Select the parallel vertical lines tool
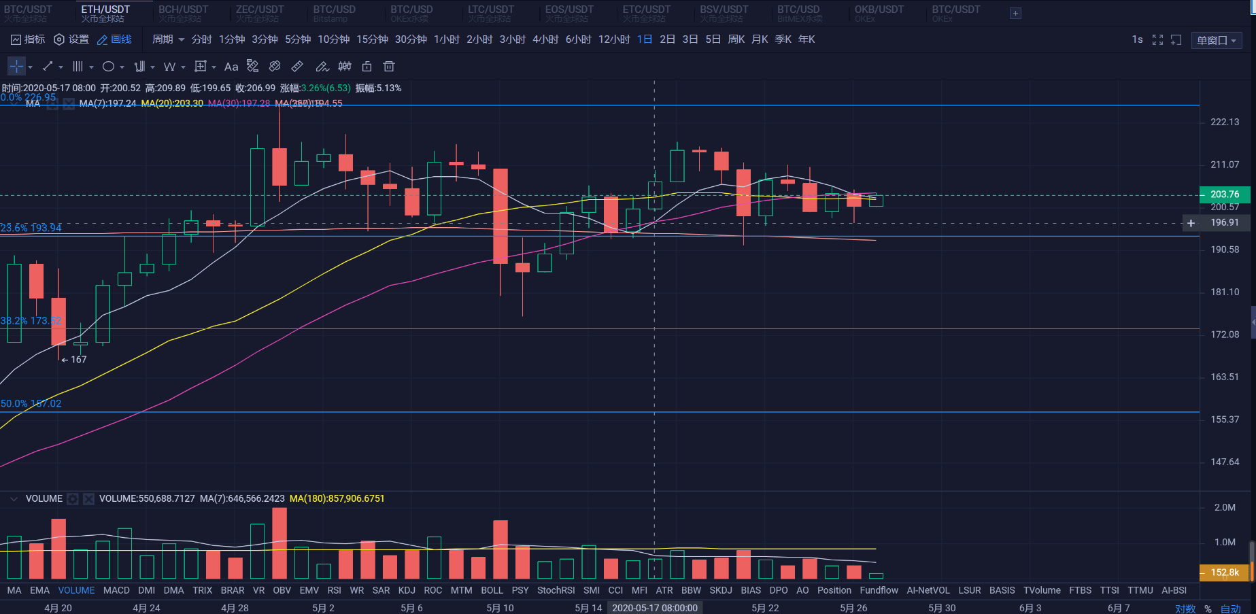This screenshot has width=1256, height=614. [78, 66]
